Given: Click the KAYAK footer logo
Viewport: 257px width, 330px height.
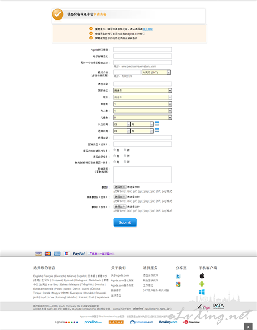Looking at the screenshot, I should [x=116, y=322].
